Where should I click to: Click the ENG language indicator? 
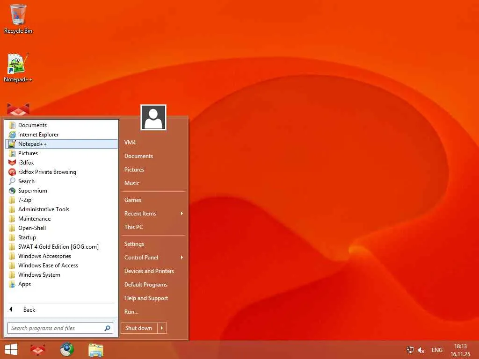pos(437,350)
